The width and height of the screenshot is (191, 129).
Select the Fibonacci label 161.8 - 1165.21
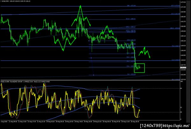point(131,19)
